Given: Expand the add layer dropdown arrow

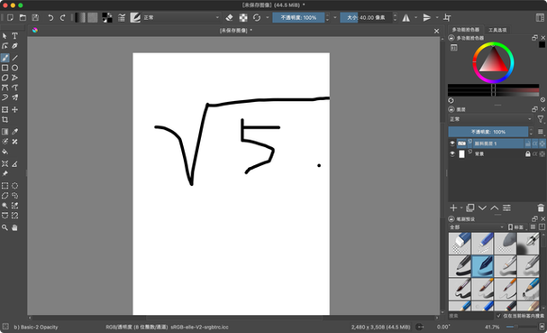Looking at the screenshot, I should click(461, 208).
